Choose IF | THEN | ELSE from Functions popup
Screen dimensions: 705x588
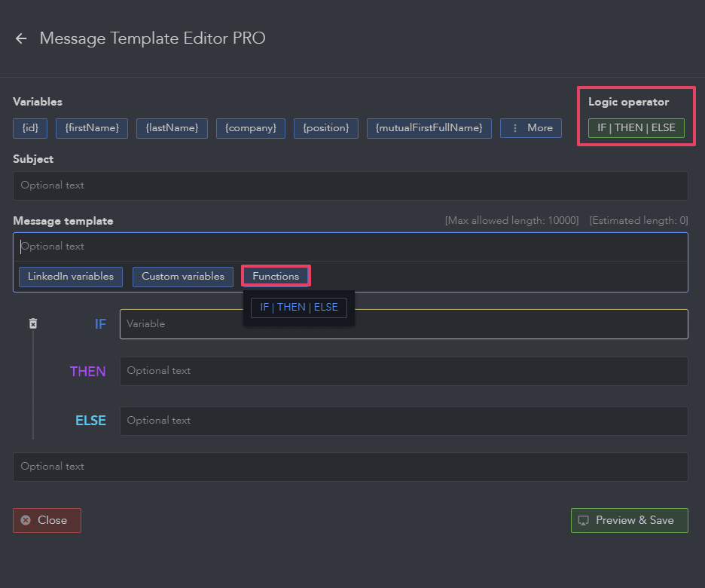pyautogui.click(x=299, y=308)
